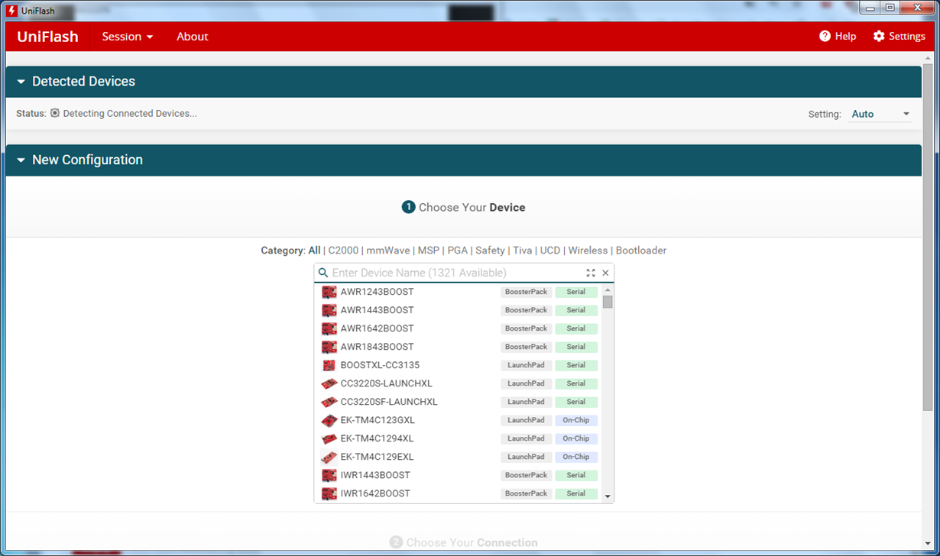940x556 pixels.
Task: Maximize the UniFlash window
Action: click(891, 8)
